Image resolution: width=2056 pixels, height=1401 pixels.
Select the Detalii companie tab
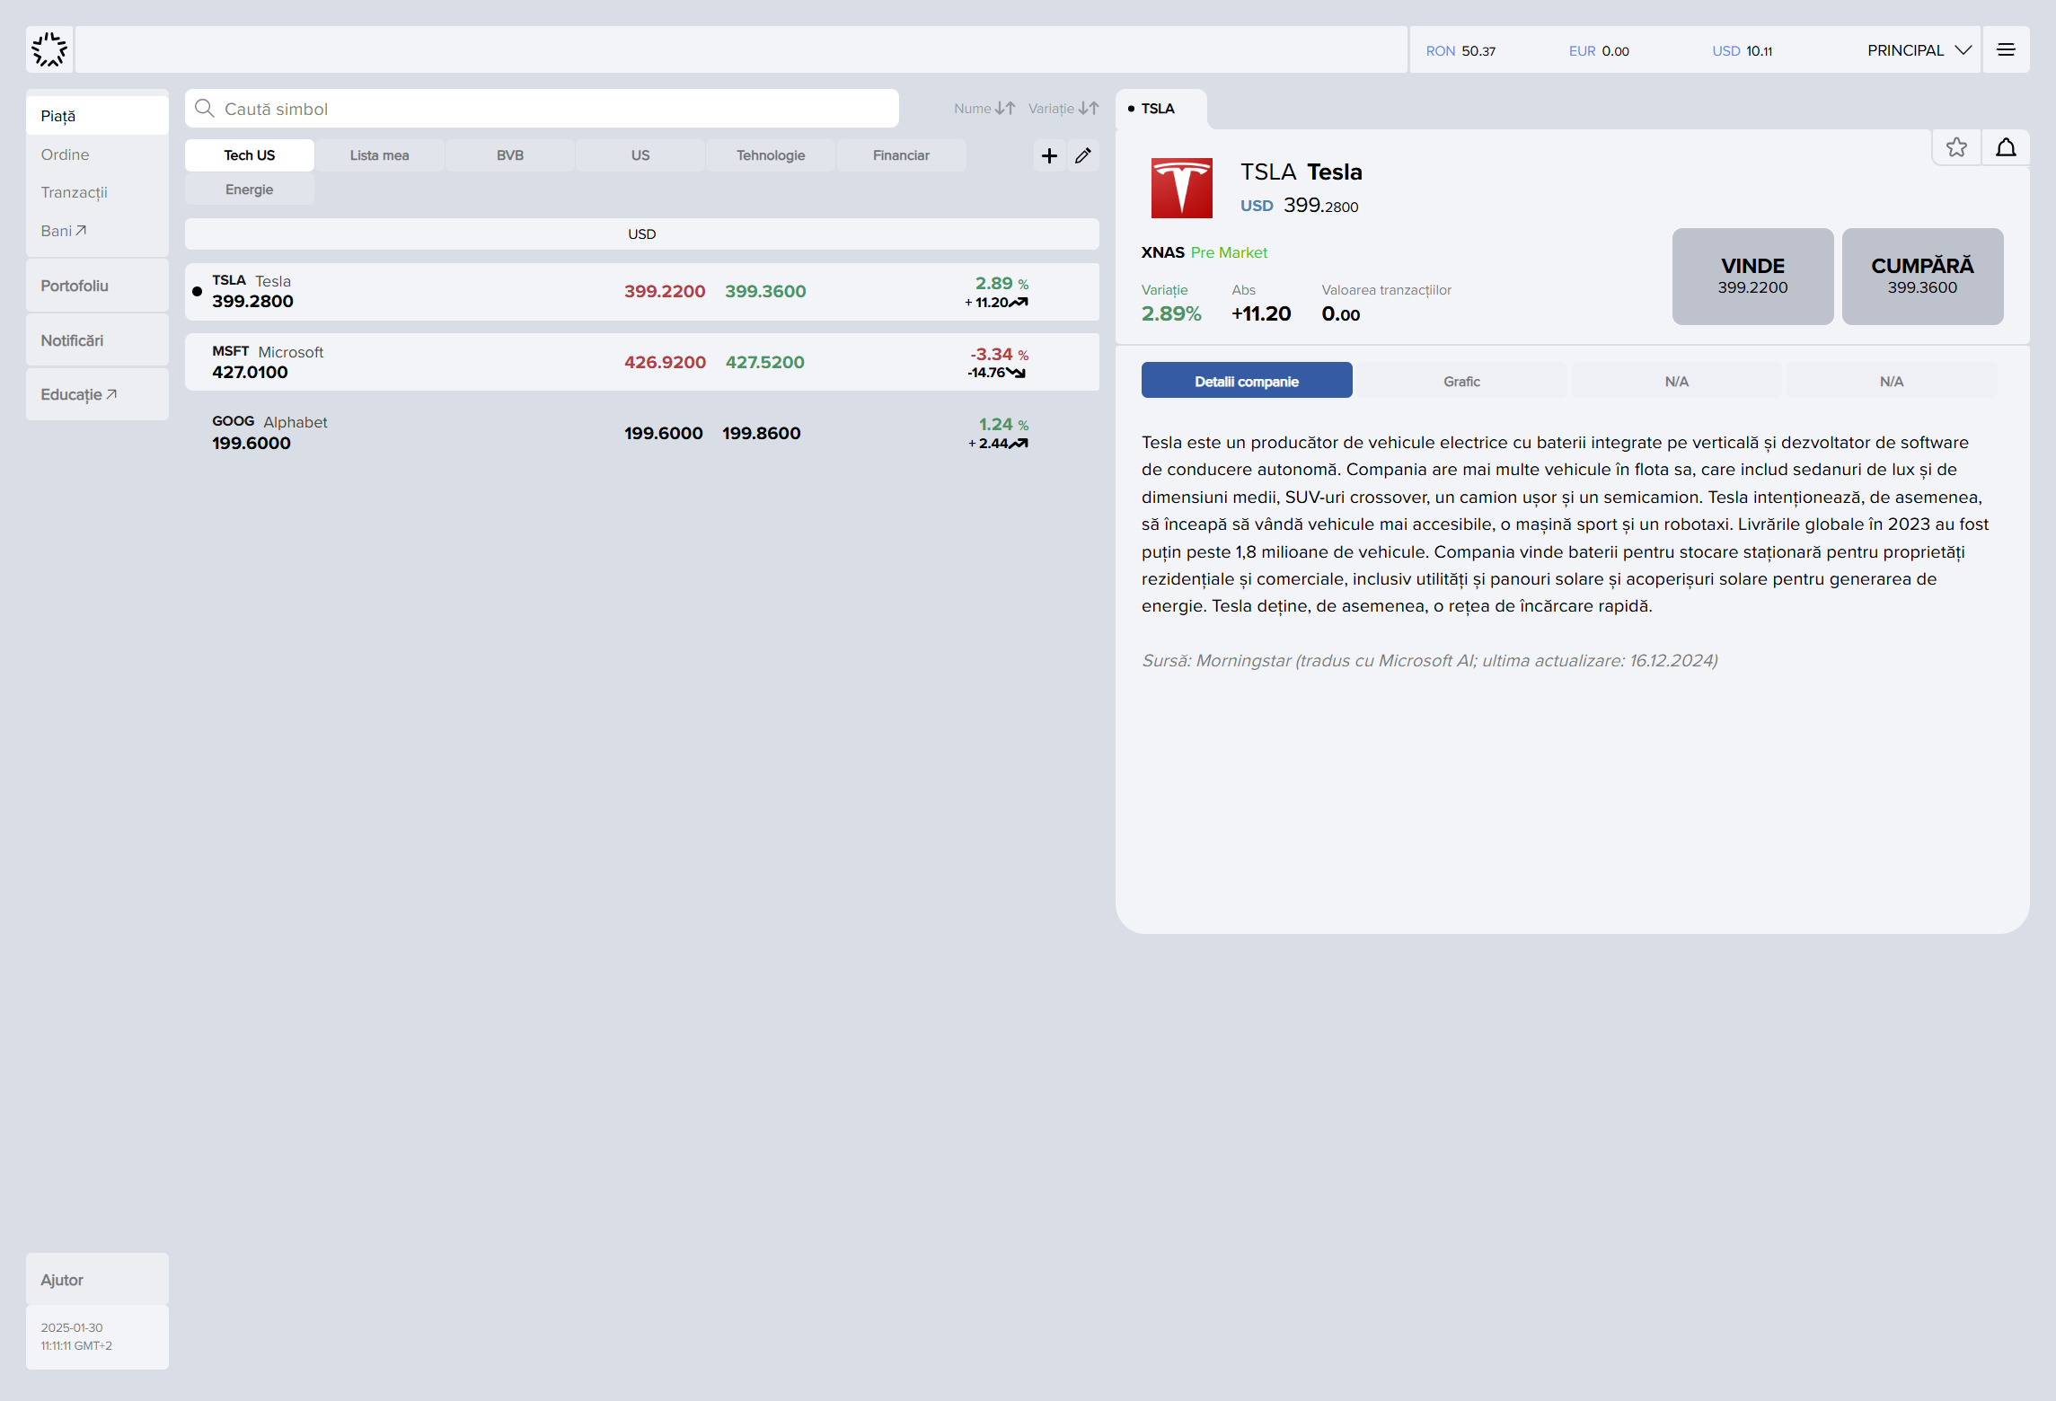click(1247, 381)
